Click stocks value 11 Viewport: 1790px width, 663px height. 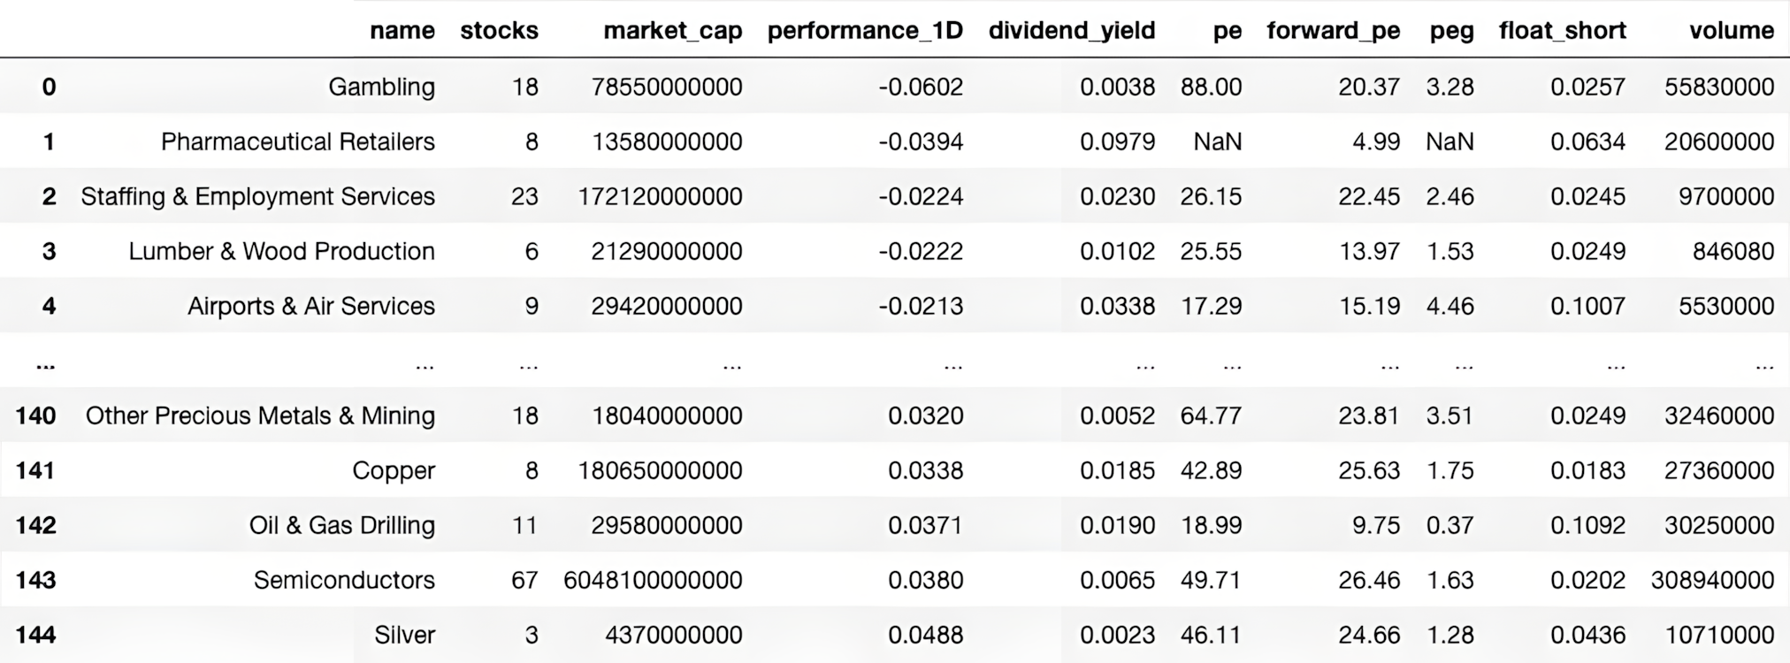(x=524, y=525)
